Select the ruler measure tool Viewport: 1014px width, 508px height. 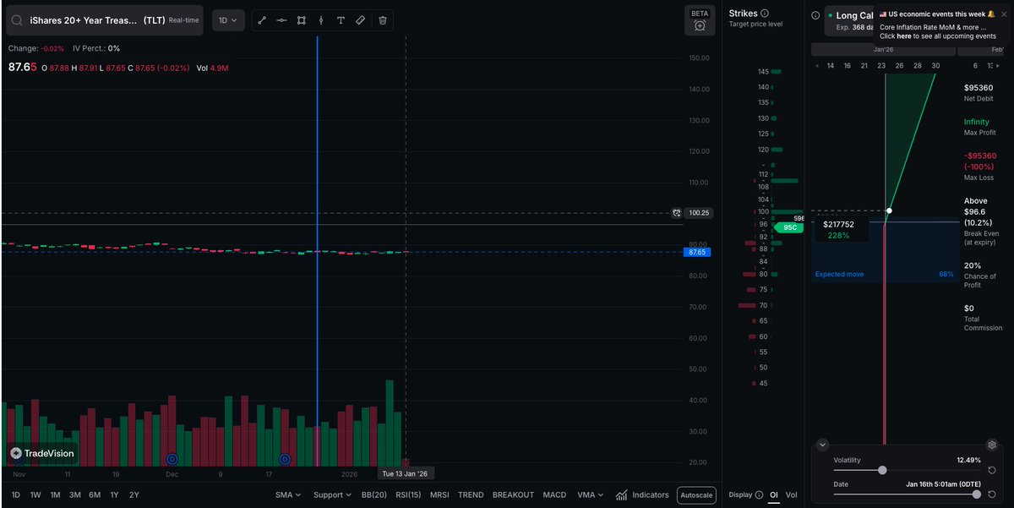point(360,19)
